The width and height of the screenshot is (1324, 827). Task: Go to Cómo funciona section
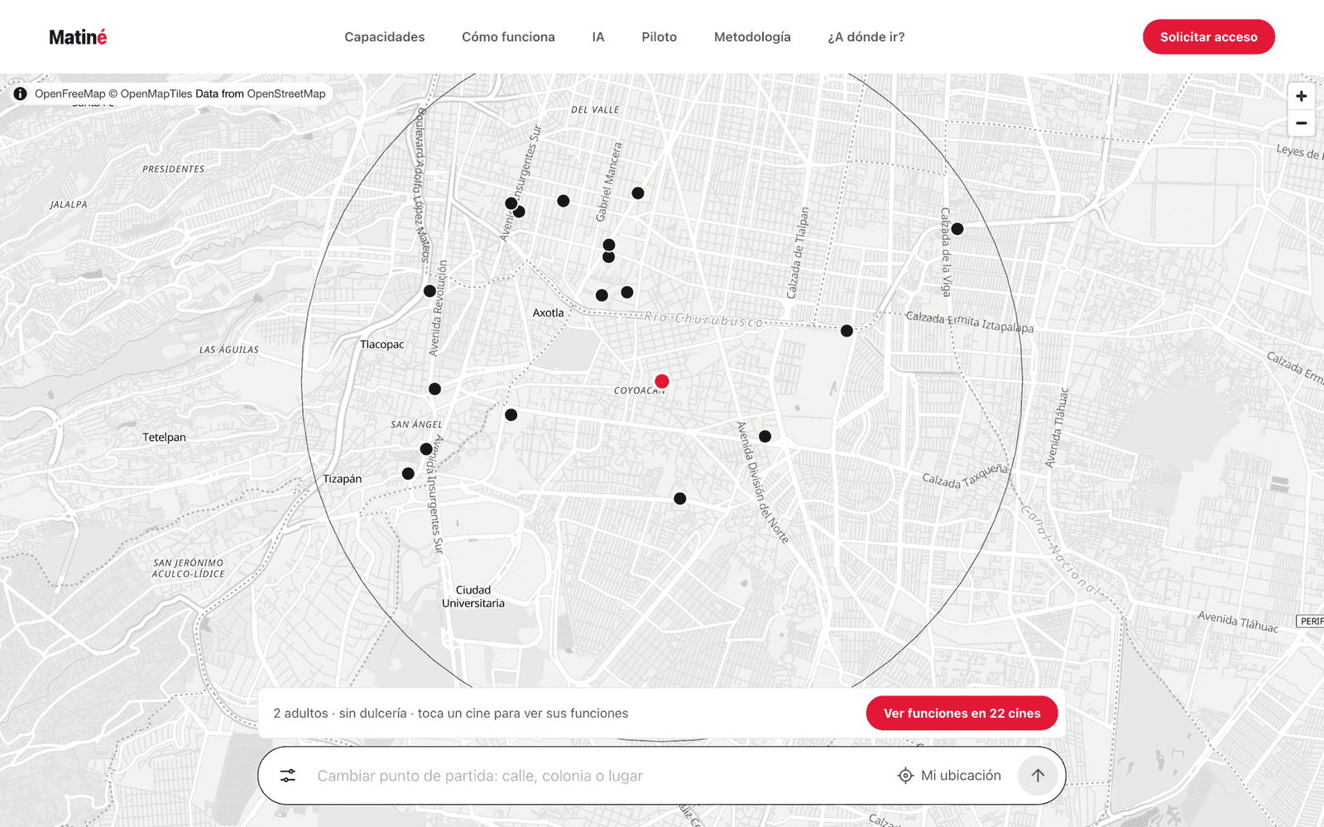click(508, 37)
